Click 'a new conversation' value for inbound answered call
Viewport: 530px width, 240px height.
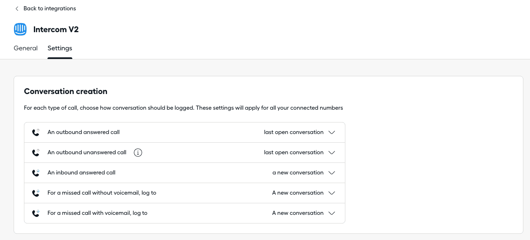pos(298,173)
